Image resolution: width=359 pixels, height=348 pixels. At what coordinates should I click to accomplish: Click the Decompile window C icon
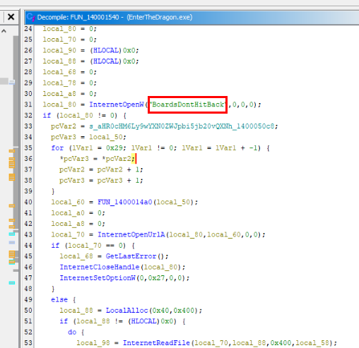coord(30,17)
